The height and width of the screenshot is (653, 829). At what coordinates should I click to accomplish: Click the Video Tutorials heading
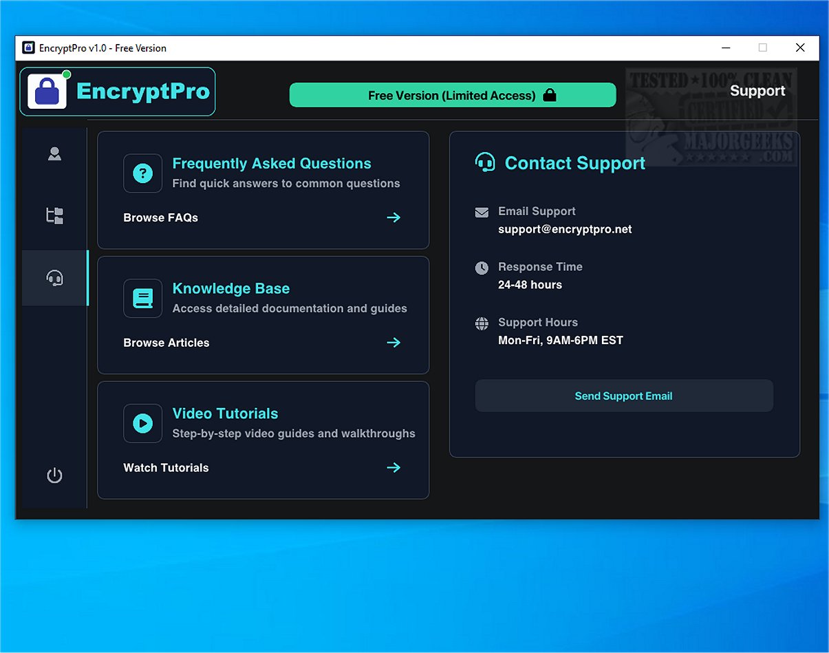coord(225,414)
